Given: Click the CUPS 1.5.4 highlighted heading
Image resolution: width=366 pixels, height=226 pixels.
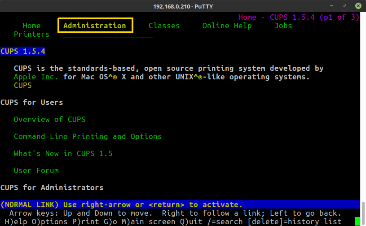Looking at the screenshot, I should pos(22,51).
